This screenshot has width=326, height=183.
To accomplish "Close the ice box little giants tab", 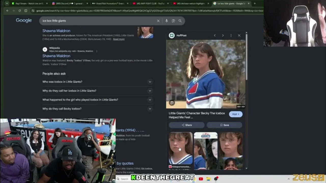I will [x=249, y=4].
